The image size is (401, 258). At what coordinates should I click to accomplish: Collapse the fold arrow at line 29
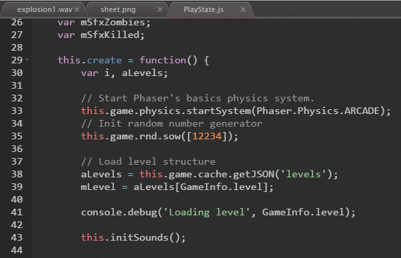coord(27,60)
